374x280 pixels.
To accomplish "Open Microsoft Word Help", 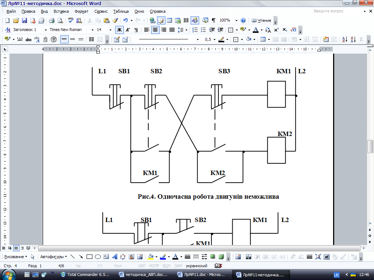I will 243,20.
